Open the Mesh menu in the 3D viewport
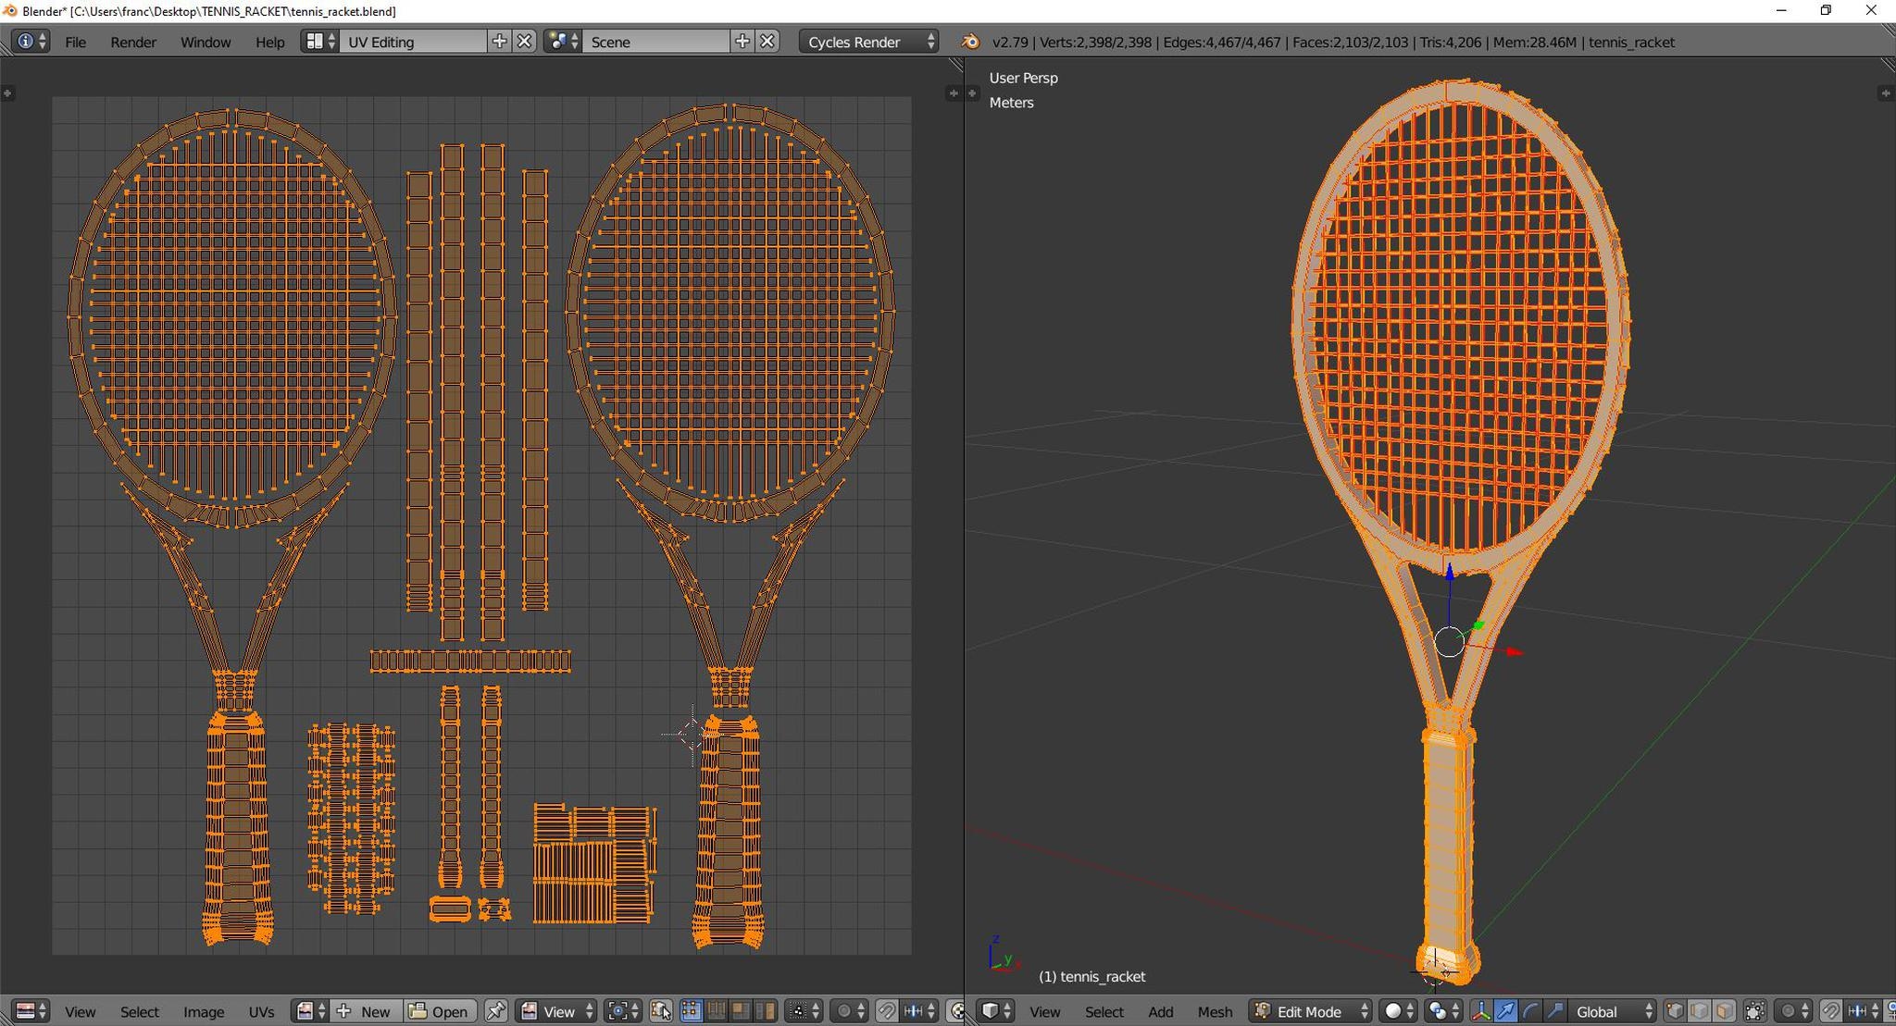Viewport: 1896px width, 1026px height. point(1214,1011)
